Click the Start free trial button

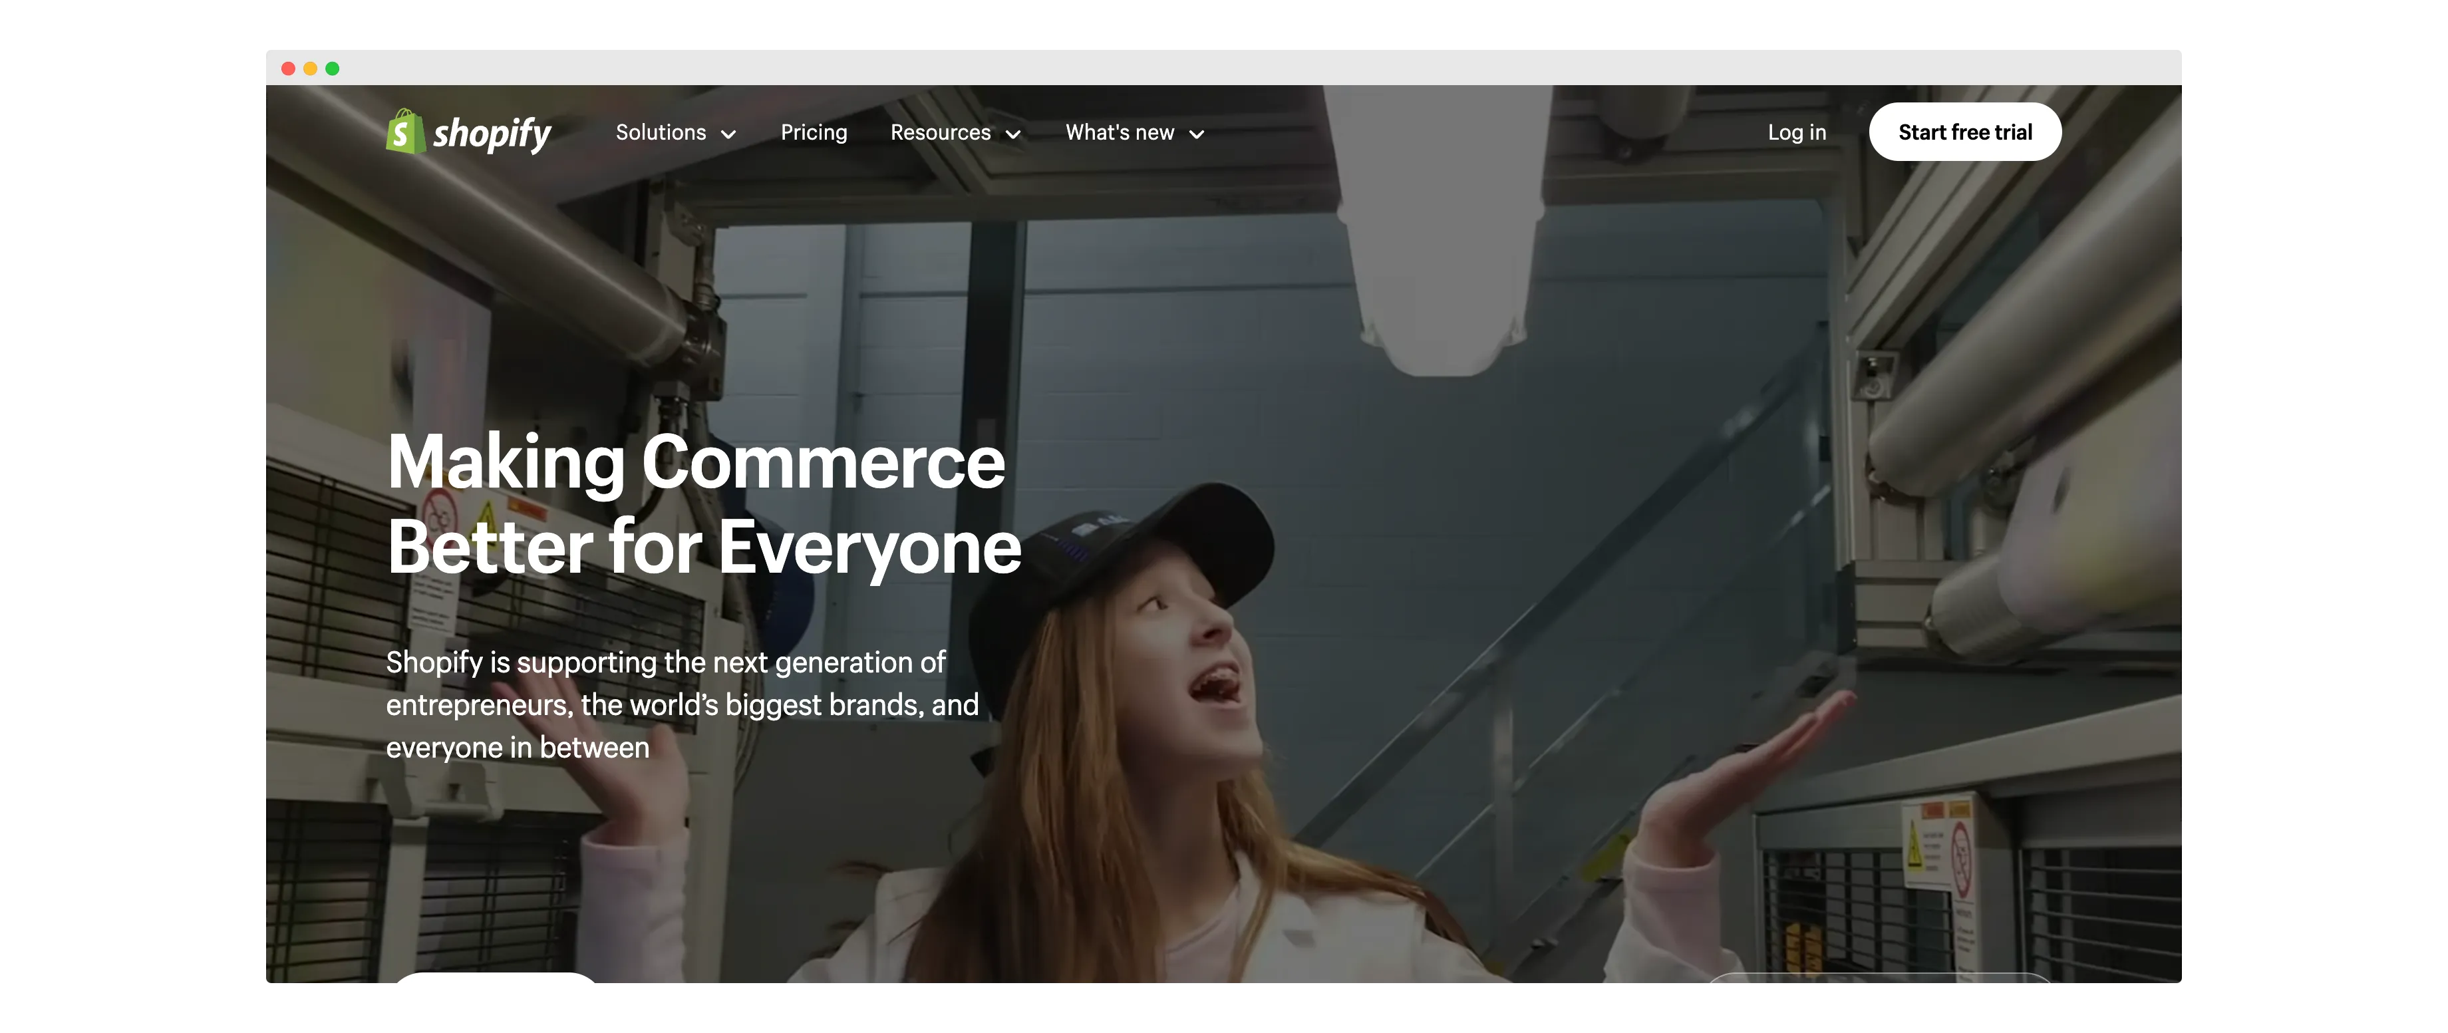(1964, 132)
